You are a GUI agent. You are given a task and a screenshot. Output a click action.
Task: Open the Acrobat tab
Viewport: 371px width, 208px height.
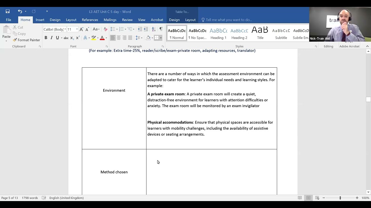[157, 20]
